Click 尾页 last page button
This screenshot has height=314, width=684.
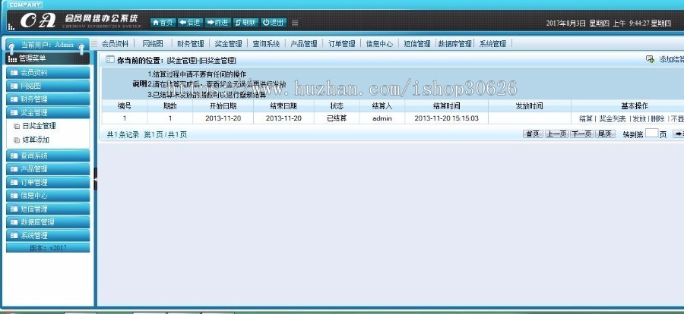[x=605, y=134]
